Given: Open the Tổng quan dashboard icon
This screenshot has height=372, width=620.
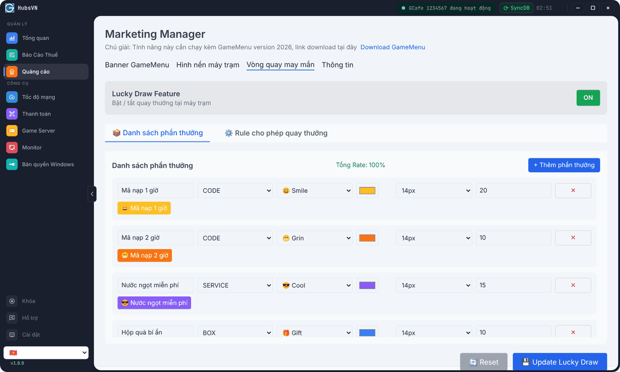Looking at the screenshot, I should [x=12, y=38].
